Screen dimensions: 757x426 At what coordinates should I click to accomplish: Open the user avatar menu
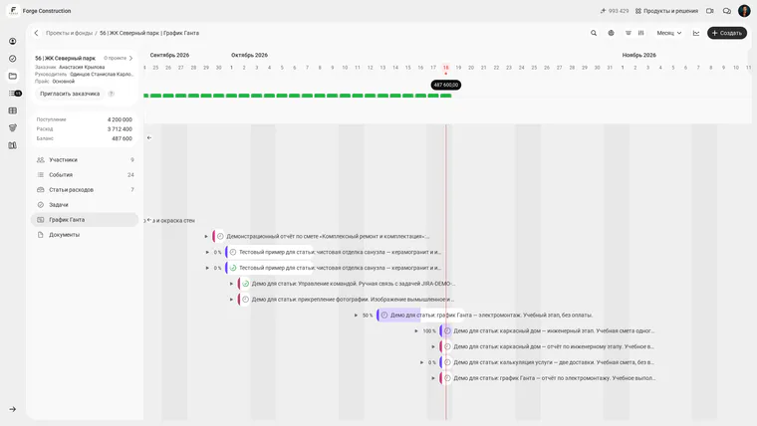tap(744, 11)
